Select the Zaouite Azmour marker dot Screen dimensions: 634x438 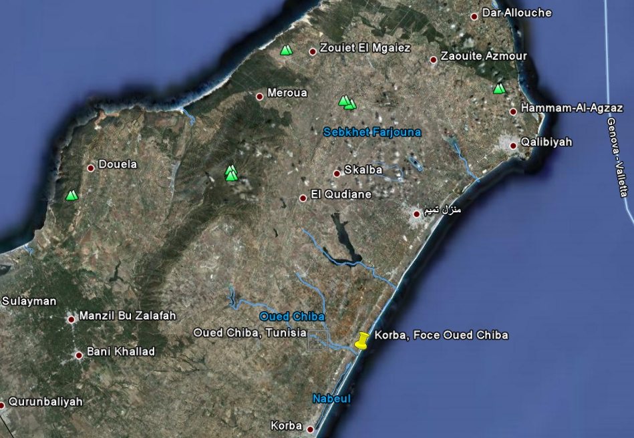point(433,59)
